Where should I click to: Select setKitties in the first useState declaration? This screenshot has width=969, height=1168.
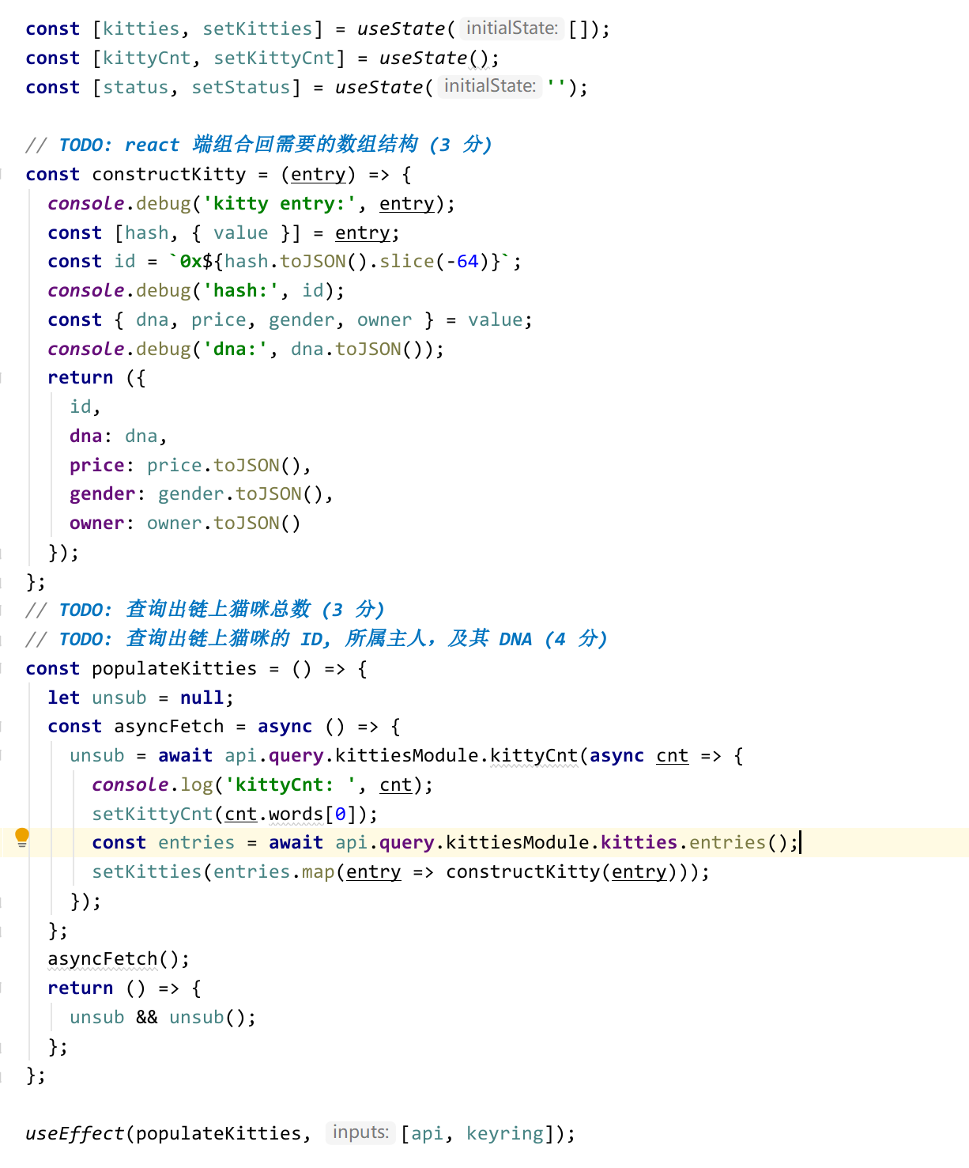pos(258,28)
